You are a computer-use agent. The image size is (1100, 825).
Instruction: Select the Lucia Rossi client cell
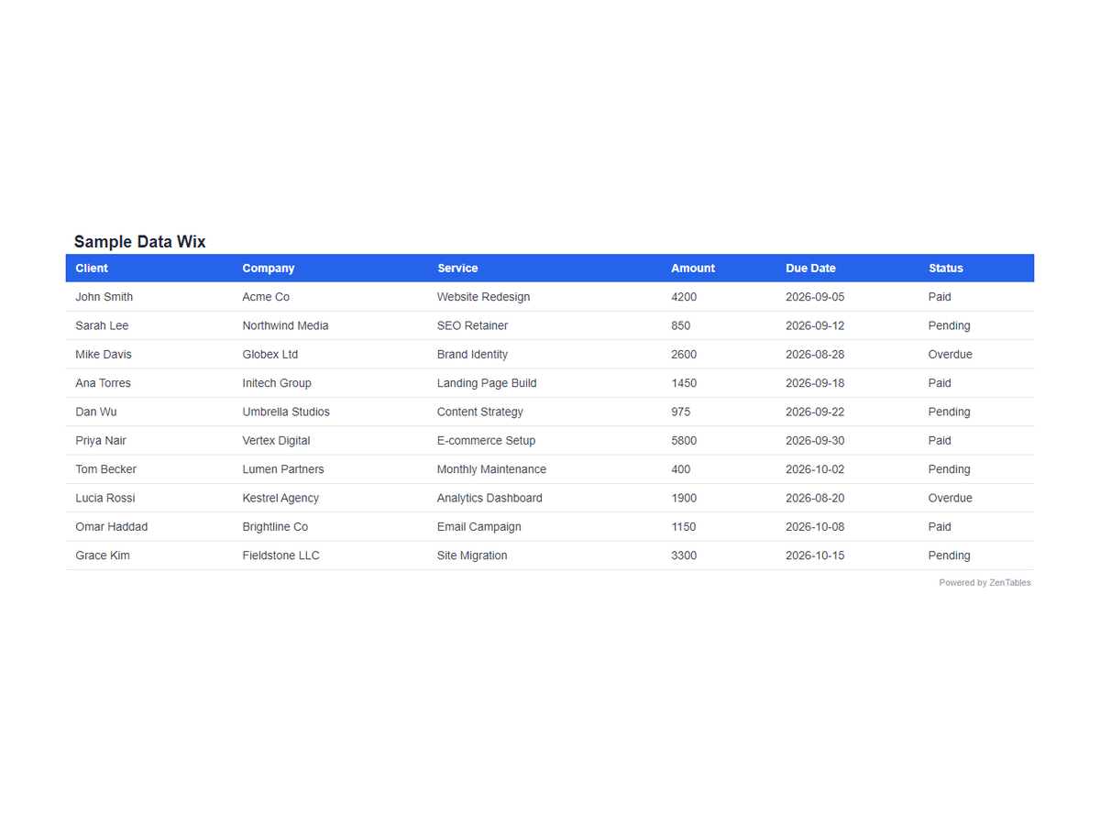tap(105, 498)
